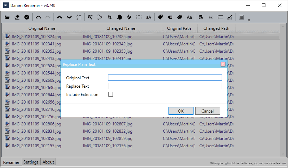Viewport: 288px width, 168px height.
Task: Select row IMG_20181109_102341.jpg
Action: pyautogui.click(x=141, y=44)
